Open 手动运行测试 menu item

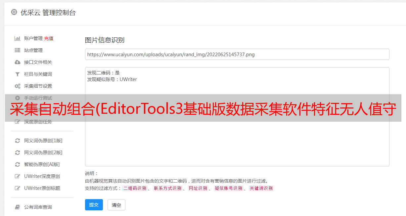point(38,98)
